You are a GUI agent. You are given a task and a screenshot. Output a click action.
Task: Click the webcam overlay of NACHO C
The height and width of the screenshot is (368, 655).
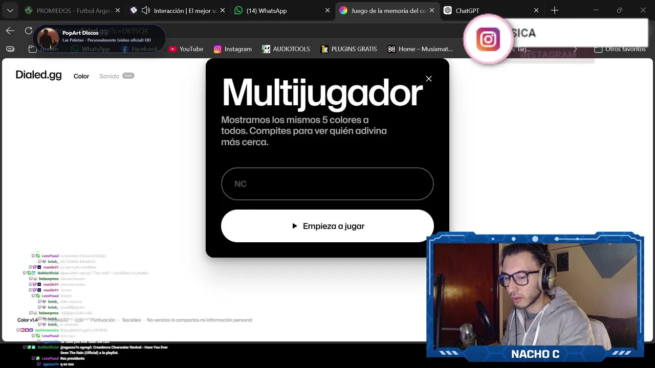(535, 295)
